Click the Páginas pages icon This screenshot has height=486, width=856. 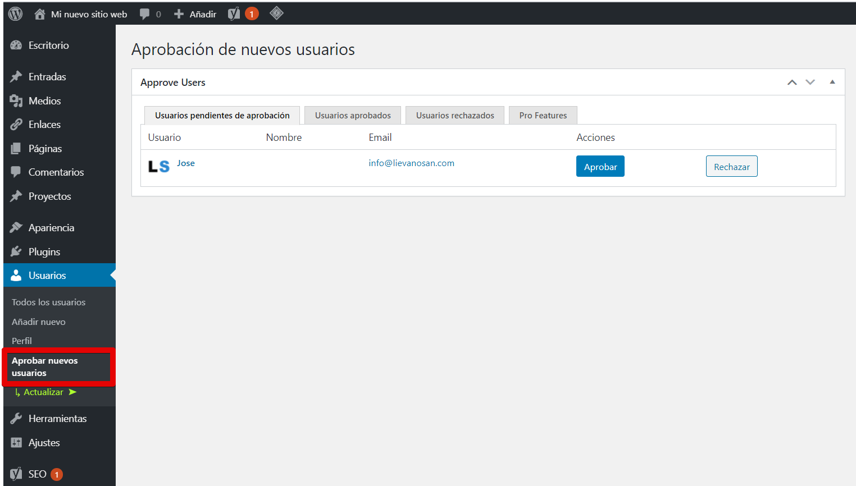tap(16, 149)
